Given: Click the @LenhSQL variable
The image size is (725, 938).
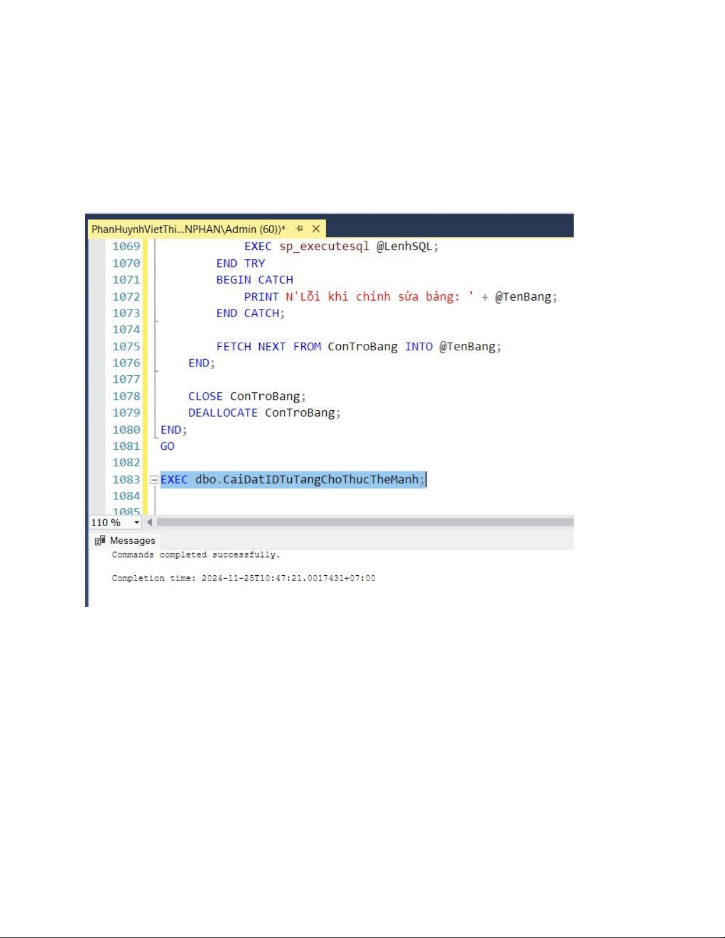Looking at the screenshot, I should (x=405, y=246).
